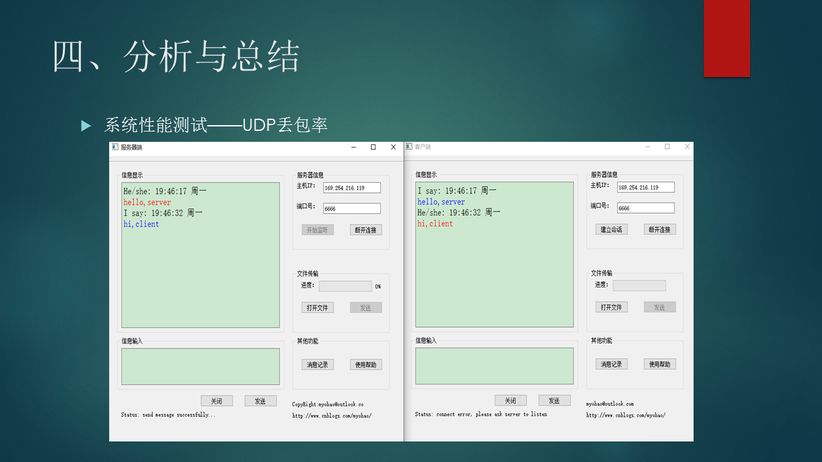Click server status 'send message successfully' text
Viewport: 822px width, 462px height.
click(x=168, y=415)
